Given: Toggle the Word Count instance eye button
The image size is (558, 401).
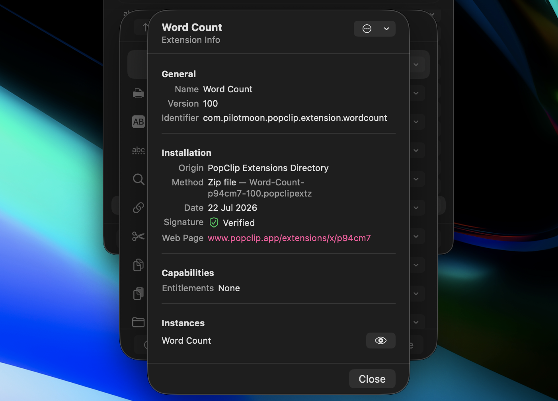Looking at the screenshot, I should pyautogui.click(x=380, y=341).
